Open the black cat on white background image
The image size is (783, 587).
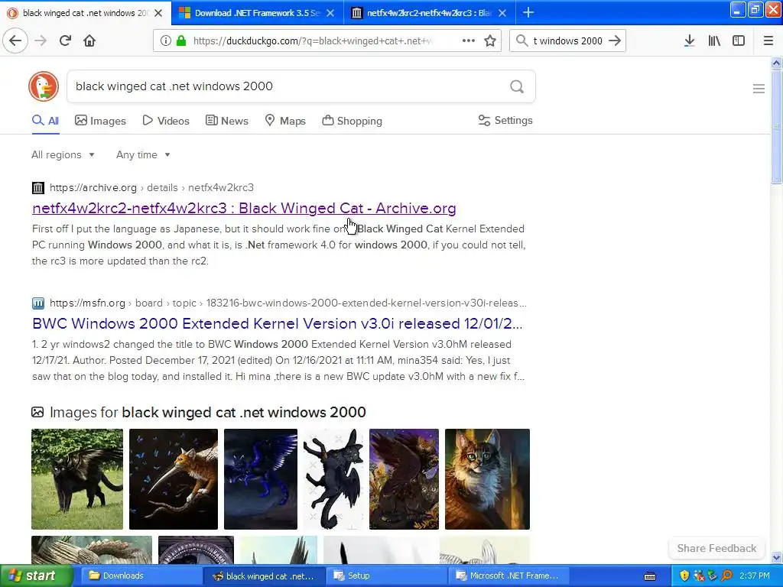tap(333, 479)
